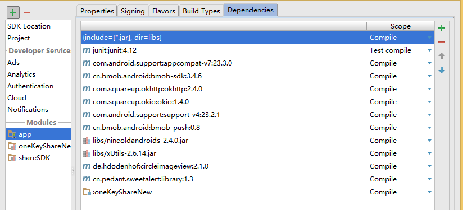The image size is (463, 210).
Task: Open Authentication developer service
Action: [x=30, y=86]
